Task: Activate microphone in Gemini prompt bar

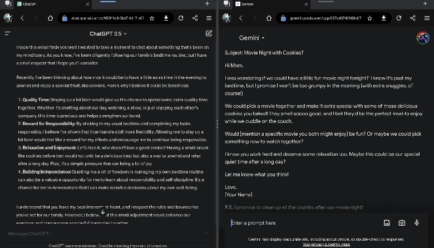Action: click(x=417, y=223)
